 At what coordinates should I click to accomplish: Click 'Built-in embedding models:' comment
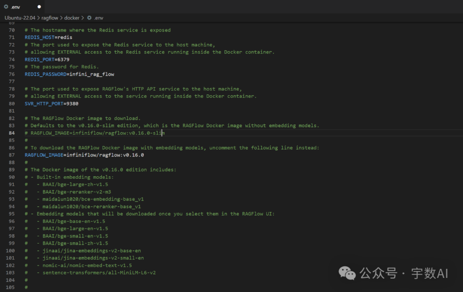click(69, 177)
